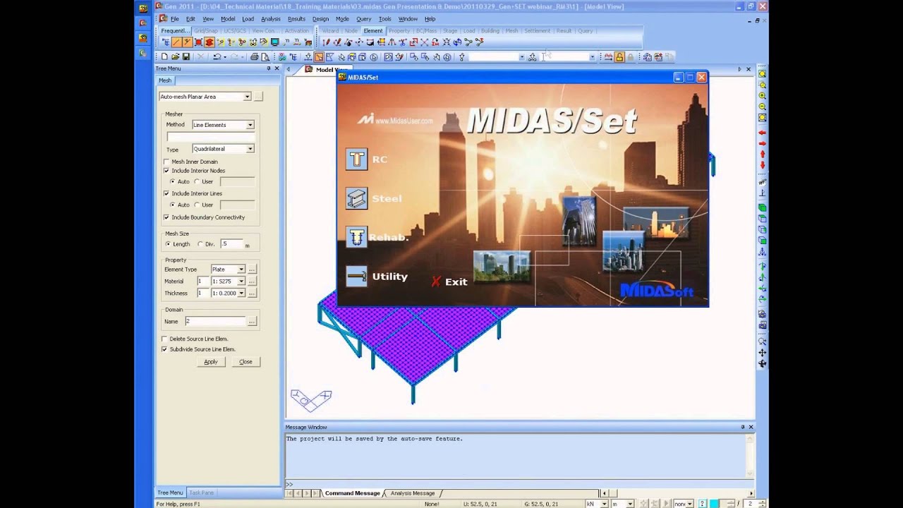Open Element Type dropdown showing Plate

241,270
